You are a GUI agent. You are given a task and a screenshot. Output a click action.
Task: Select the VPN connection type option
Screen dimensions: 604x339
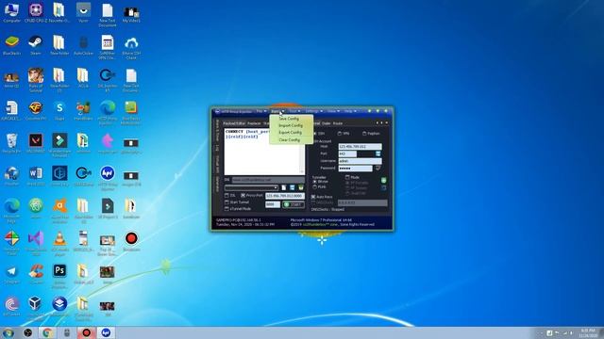click(344, 134)
